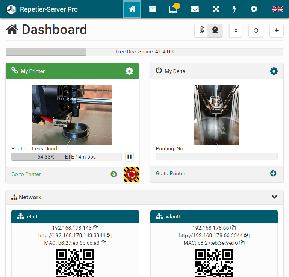The width and height of the screenshot is (289, 277).
Task: Pause the Lens Hood print
Action: coord(129,157)
